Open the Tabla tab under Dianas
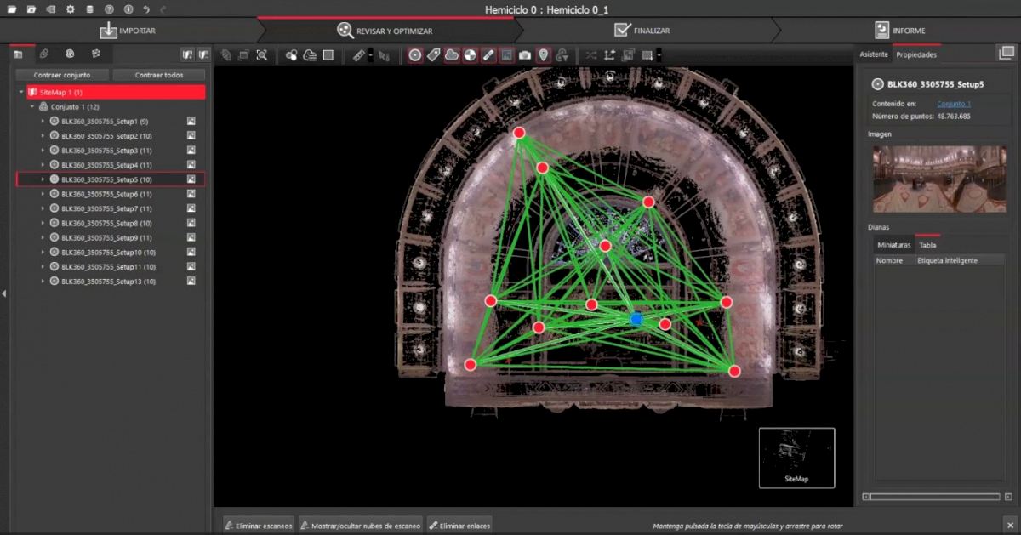Screen dimensions: 1021x535 927,245
